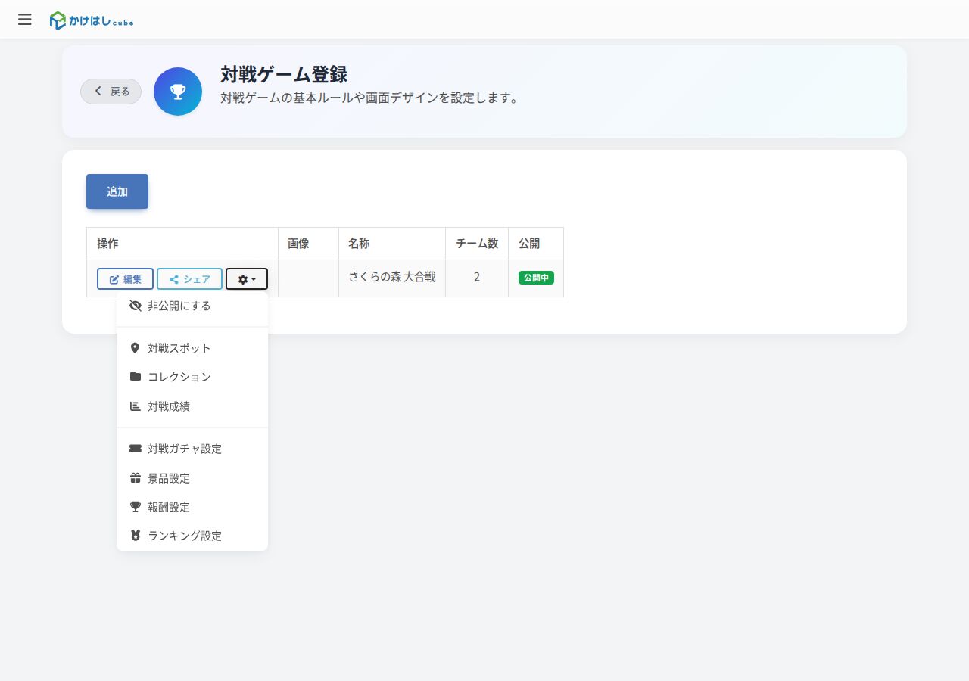Click the チーム数 column header
Viewport: 969px width, 681px height.
[x=477, y=244]
